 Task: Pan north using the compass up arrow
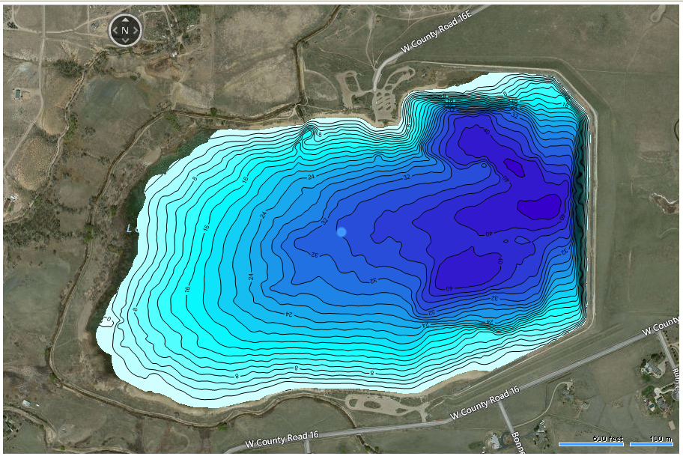pos(126,19)
